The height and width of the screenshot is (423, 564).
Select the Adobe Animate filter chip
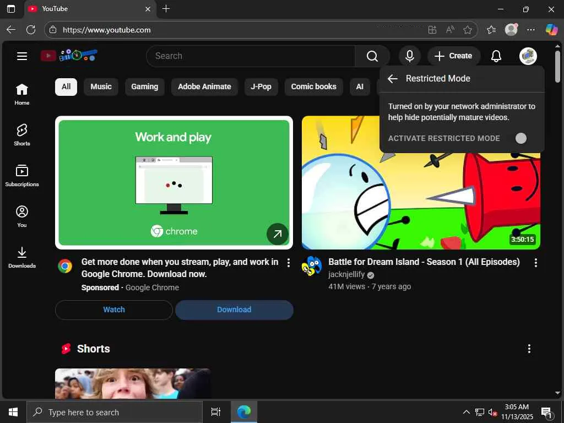point(204,86)
